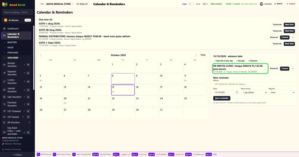Add new Payment Voucher with plus
Screen dimensions: 299x157
(x=28, y=73)
